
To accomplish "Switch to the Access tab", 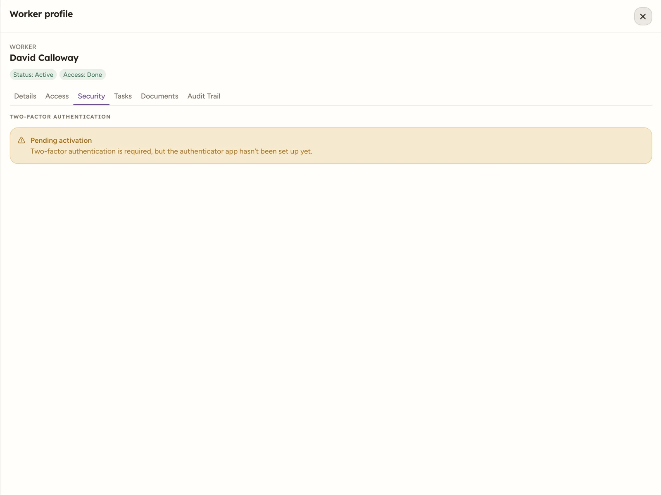I will pyautogui.click(x=57, y=96).
